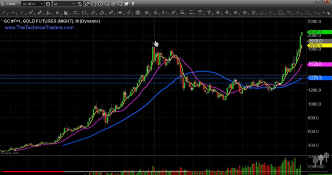Open the www.TheTechnicalTraders.com link
The image size is (332, 175).
tap(39, 28)
